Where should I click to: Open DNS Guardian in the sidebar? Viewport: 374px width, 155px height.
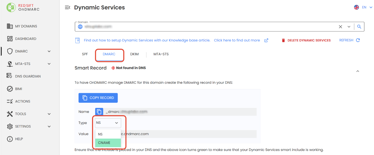(28, 76)
